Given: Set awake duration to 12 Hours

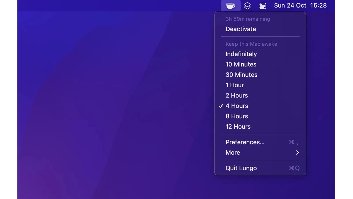Looking at the screenshot, I should click(260, 127).
